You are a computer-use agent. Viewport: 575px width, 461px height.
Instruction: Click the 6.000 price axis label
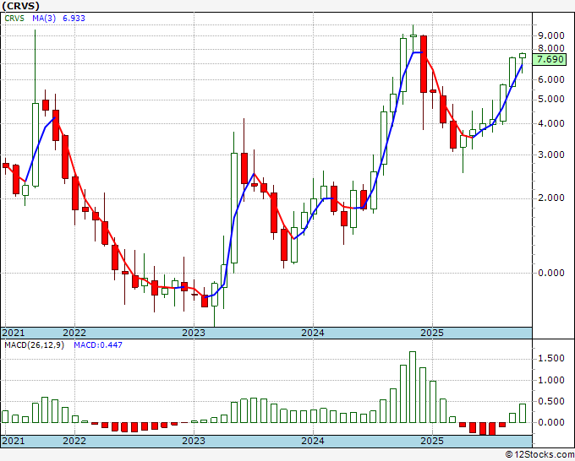click(550, 79)
